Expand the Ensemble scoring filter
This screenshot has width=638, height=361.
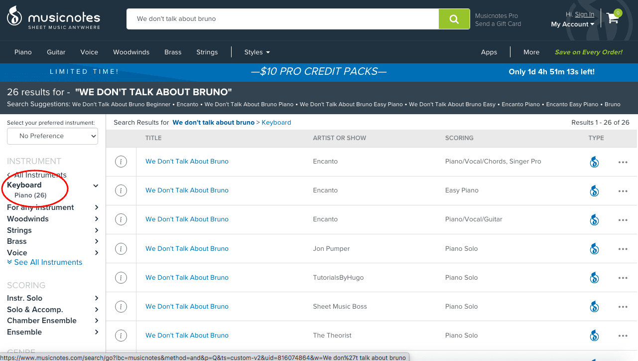point(96,332)
